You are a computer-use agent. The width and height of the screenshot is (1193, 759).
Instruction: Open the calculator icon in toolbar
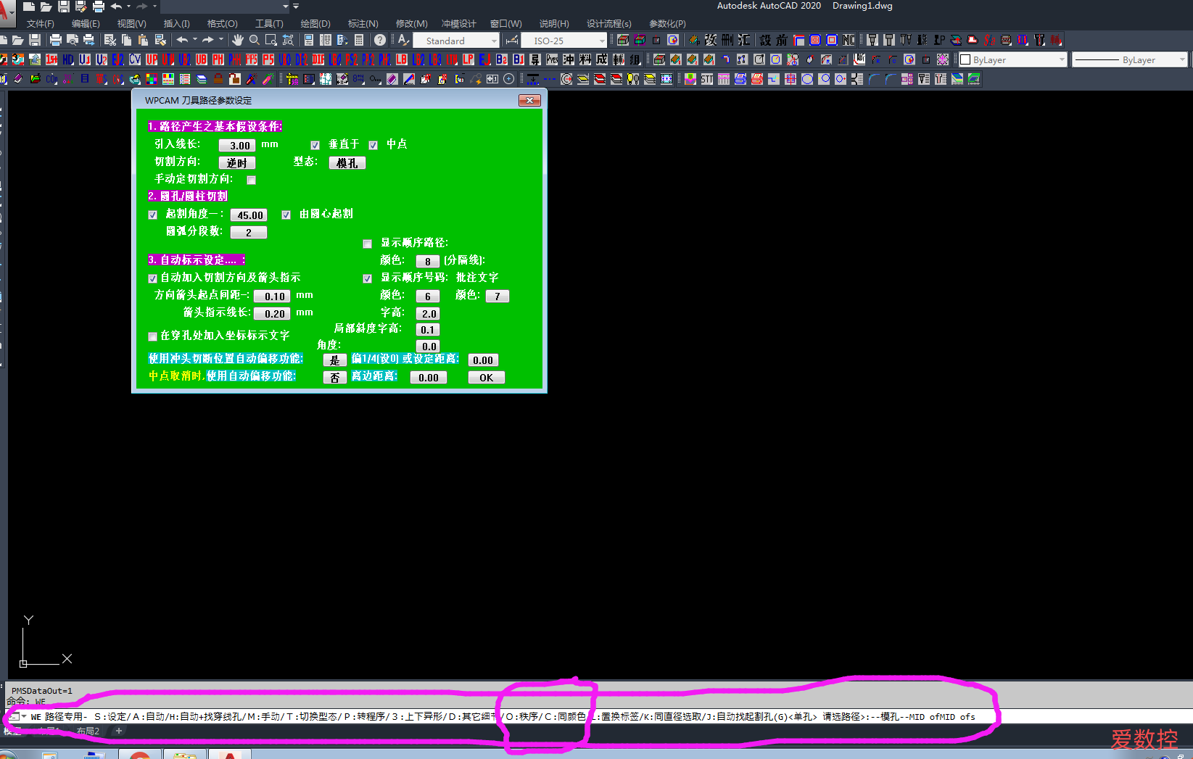click(359, 40)
